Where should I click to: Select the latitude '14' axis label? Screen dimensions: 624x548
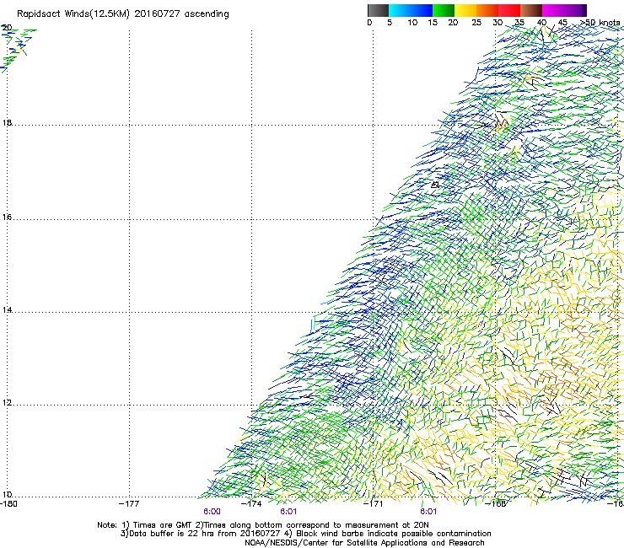click(7, 309)
